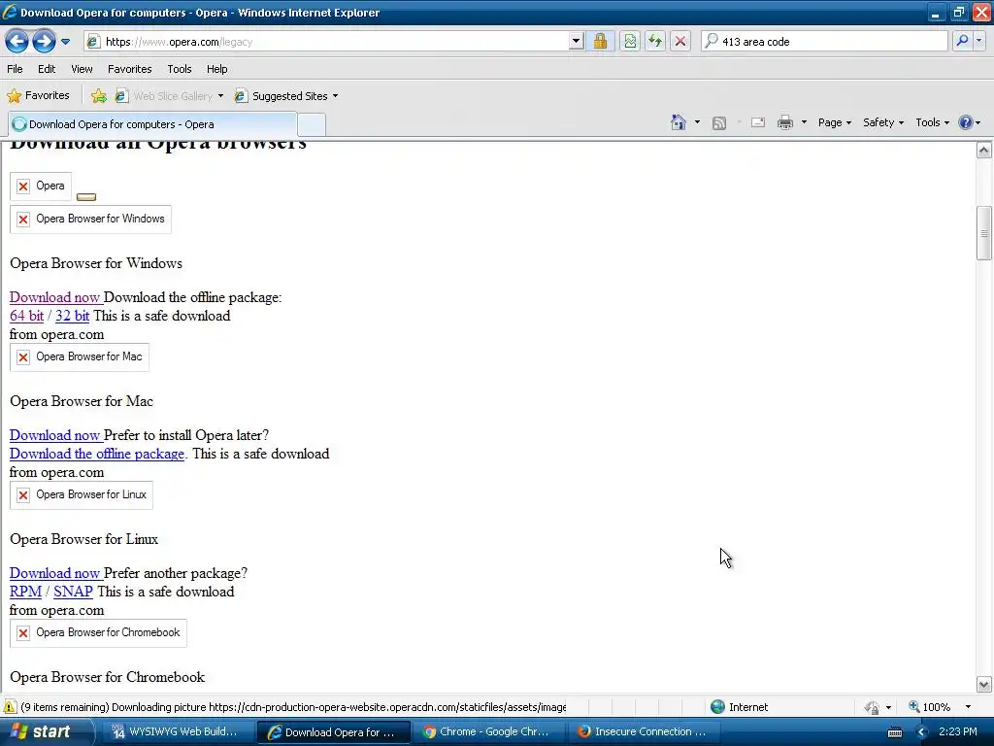Click the small button beside the Opera image
The width and height of the screenshot is (994, 746).
click(x=86, y=197)
